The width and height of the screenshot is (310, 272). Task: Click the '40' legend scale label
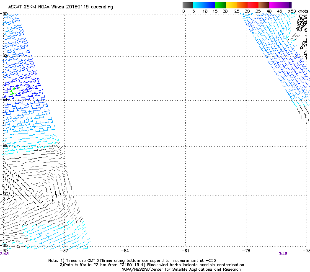coord(269,11)
